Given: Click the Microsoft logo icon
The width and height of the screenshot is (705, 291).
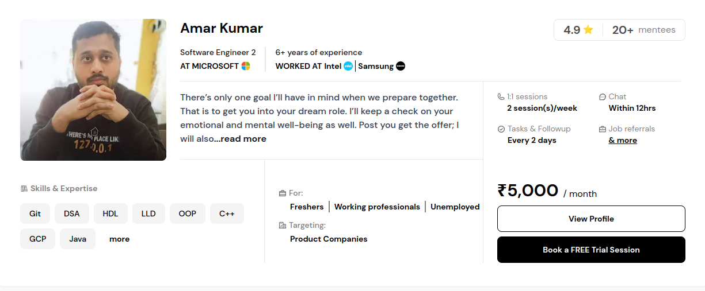Looking at the screenshot, I should pyautogui.click(x=246, y=66).
